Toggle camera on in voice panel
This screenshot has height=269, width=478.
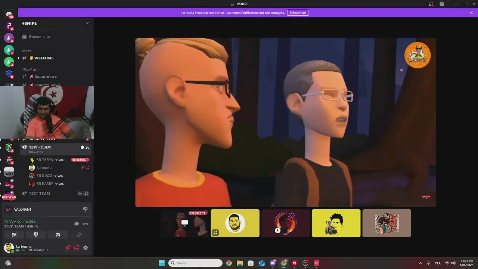[x=14, y=235]
